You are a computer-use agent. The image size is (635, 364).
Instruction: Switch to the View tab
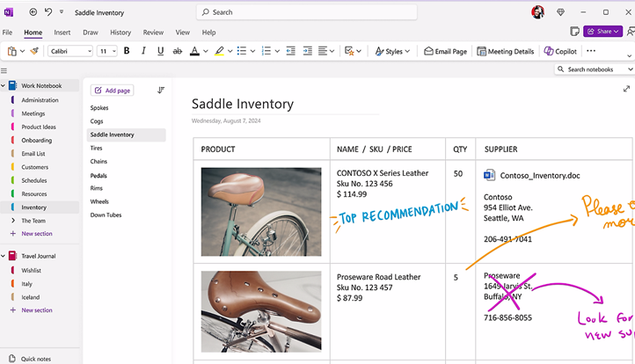pos(182,33)
